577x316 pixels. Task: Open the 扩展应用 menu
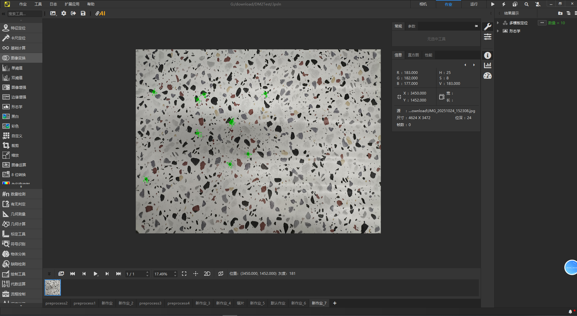(72, 4)
